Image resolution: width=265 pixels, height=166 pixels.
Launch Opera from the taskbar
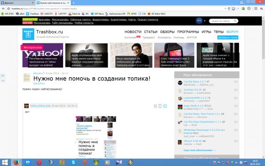[39, 162]
